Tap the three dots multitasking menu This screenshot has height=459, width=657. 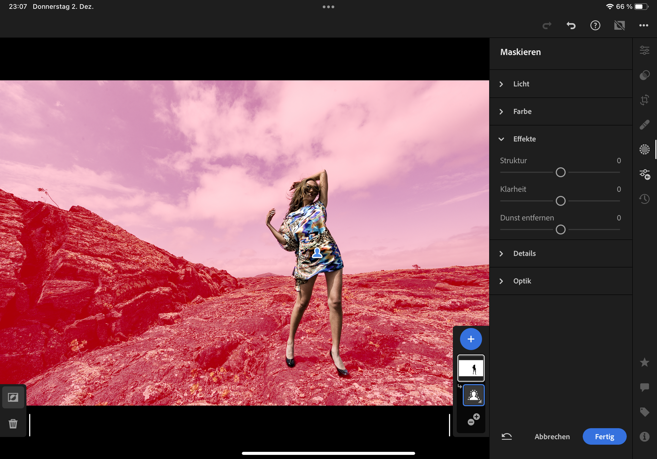(x=328, y=7)
